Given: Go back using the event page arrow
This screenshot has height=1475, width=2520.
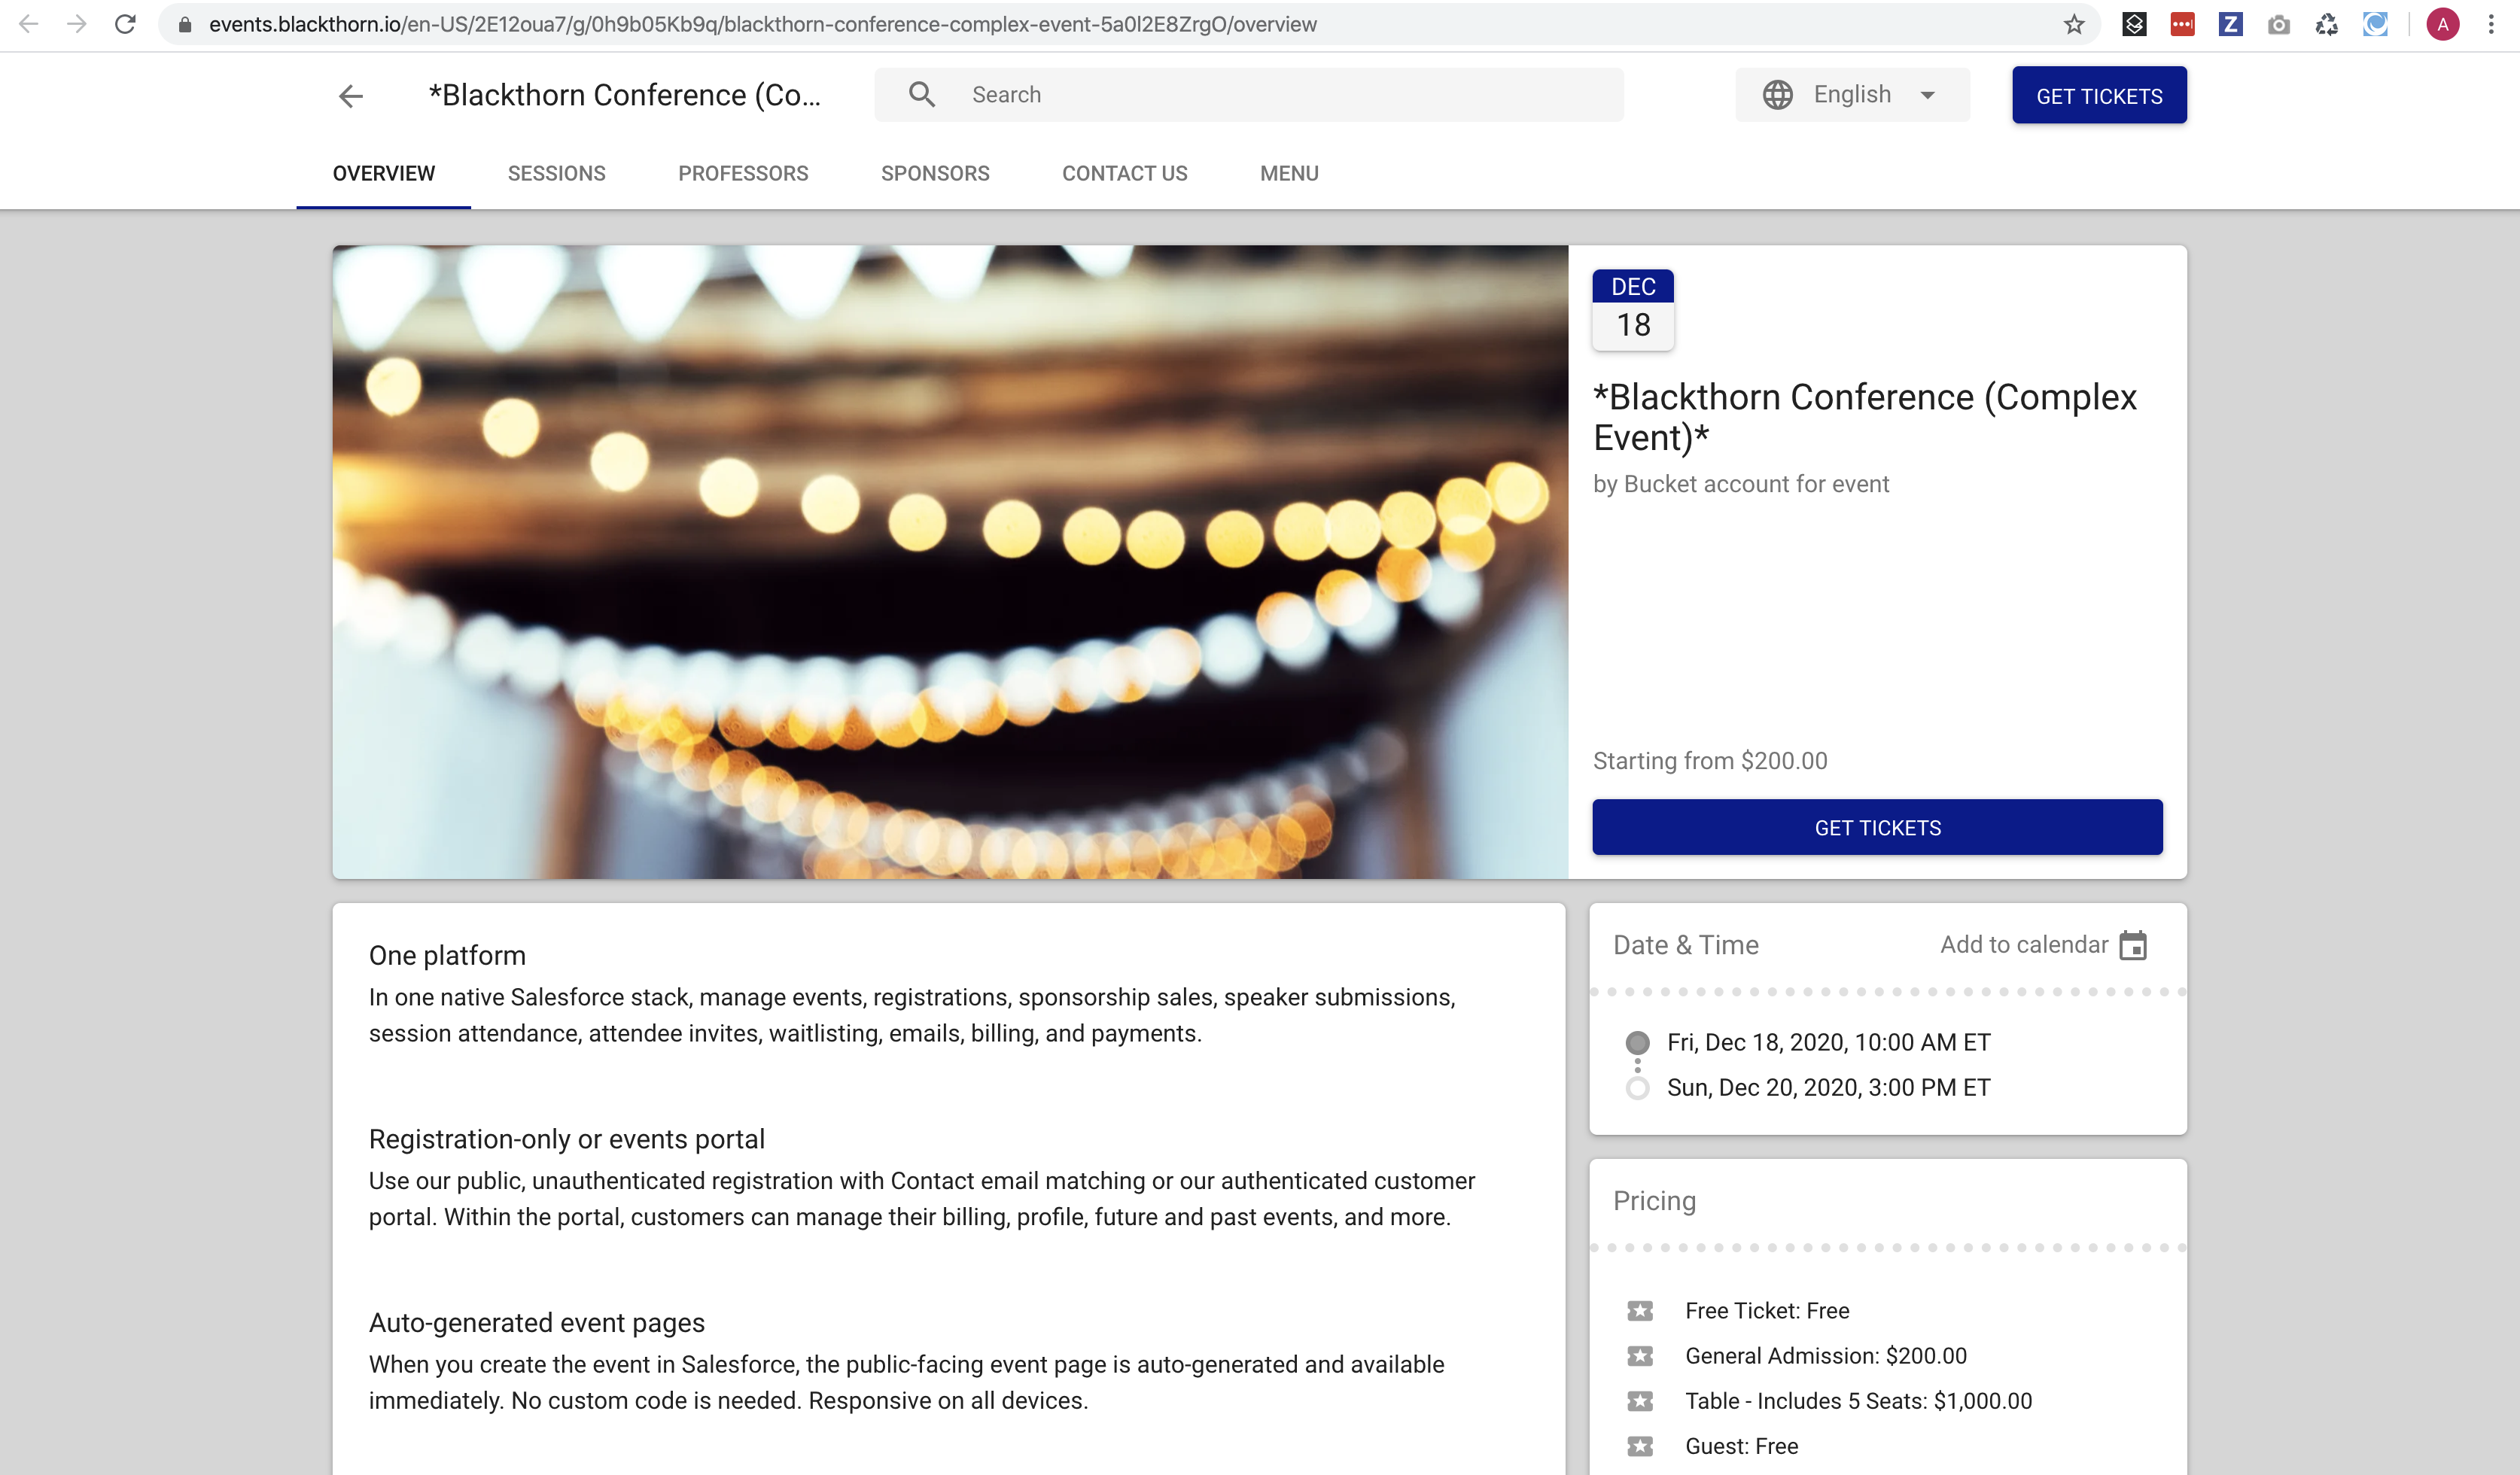Looking at the screenshot, I should [351, 96].
